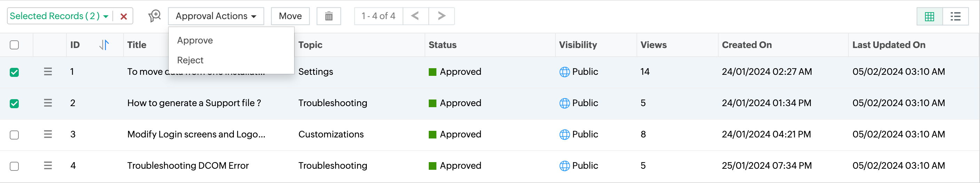Click the trash delete icon
This screenshot has height=183, width=980.
329,16
